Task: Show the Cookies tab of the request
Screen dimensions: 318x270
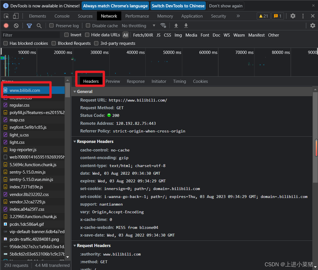Action: coord(200,81)
